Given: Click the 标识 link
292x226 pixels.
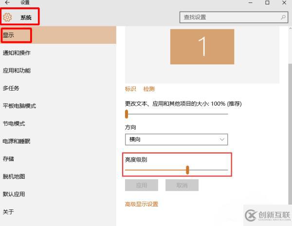Looking at the screenshot, I should tap(130, 89).
